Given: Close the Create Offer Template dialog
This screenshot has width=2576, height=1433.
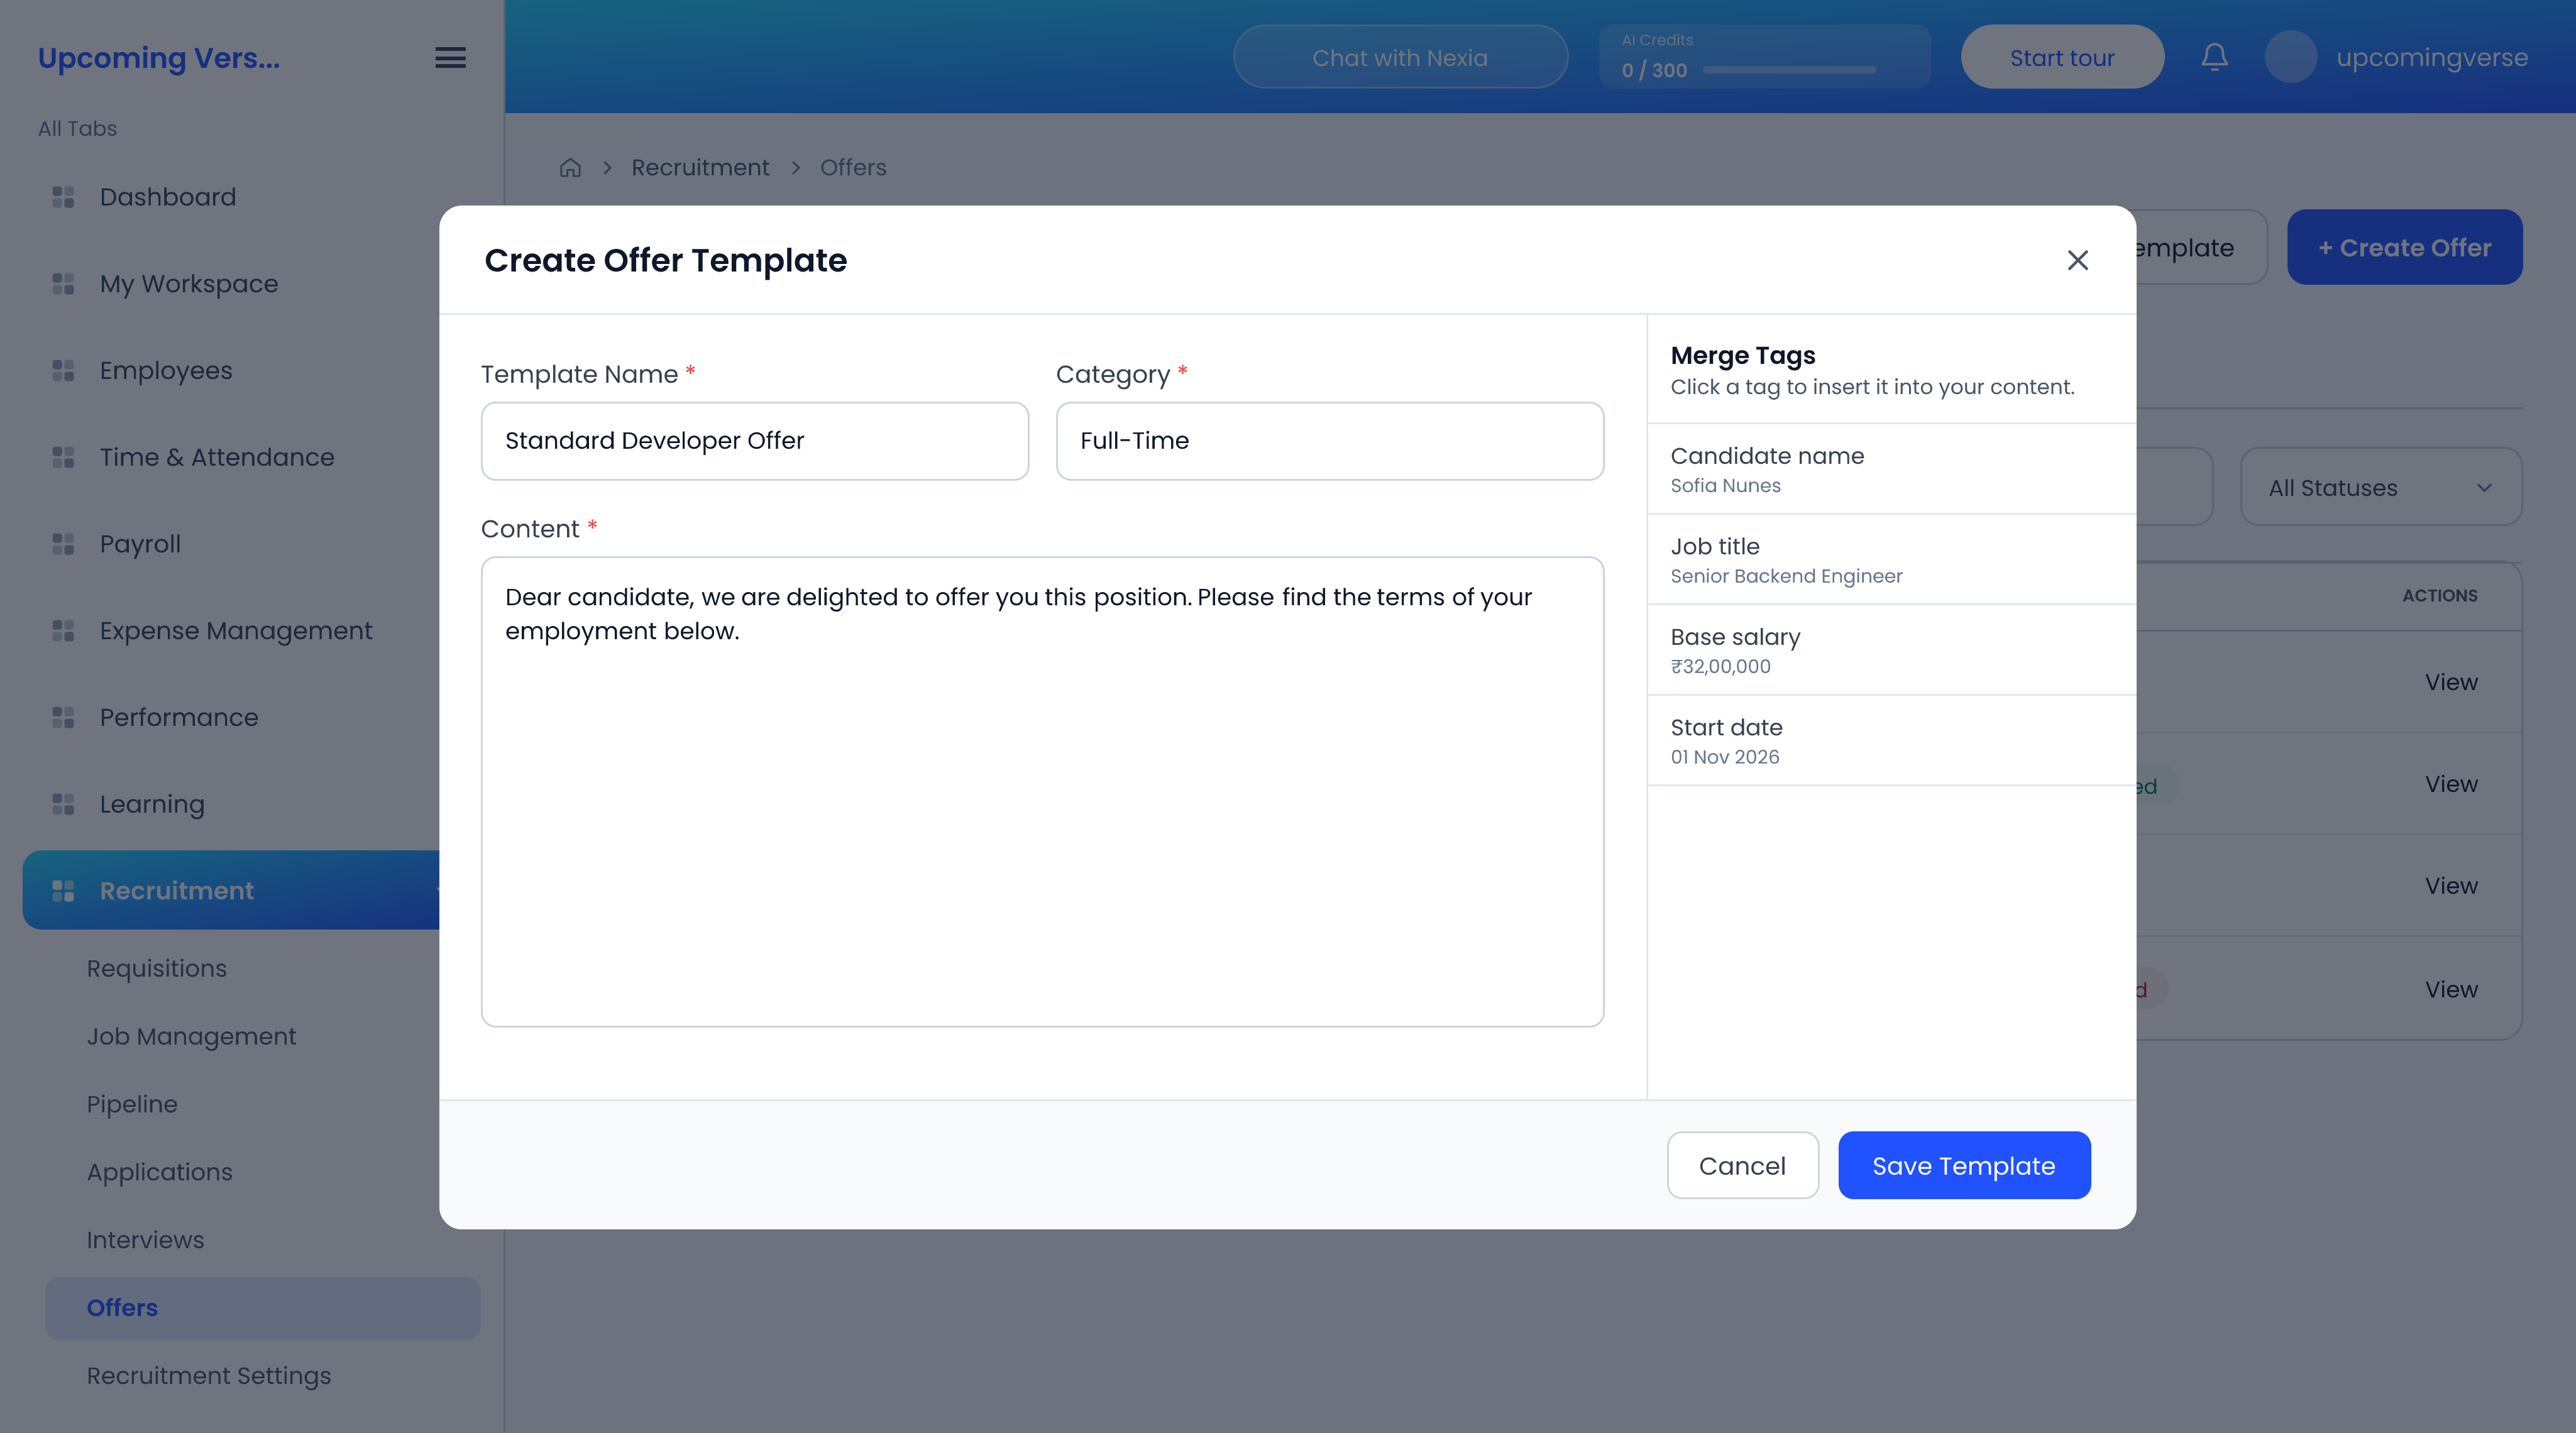Looking at the screenshot, I should (x=2077, y=260).
